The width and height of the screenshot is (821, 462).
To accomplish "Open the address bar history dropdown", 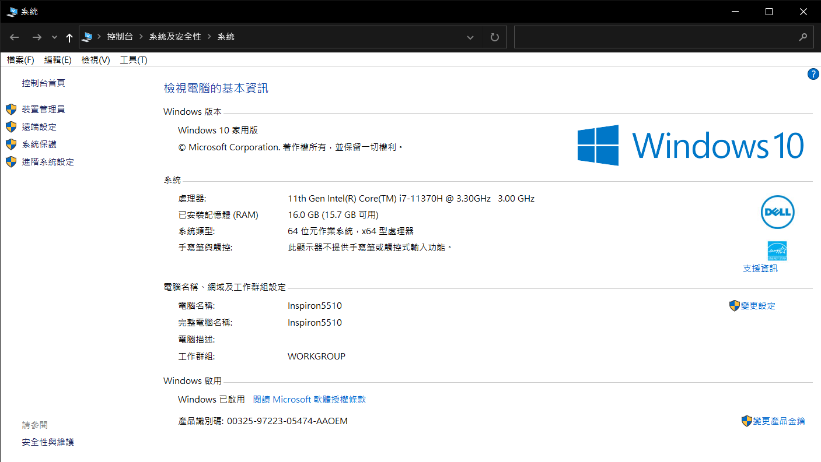I will 470,37.
